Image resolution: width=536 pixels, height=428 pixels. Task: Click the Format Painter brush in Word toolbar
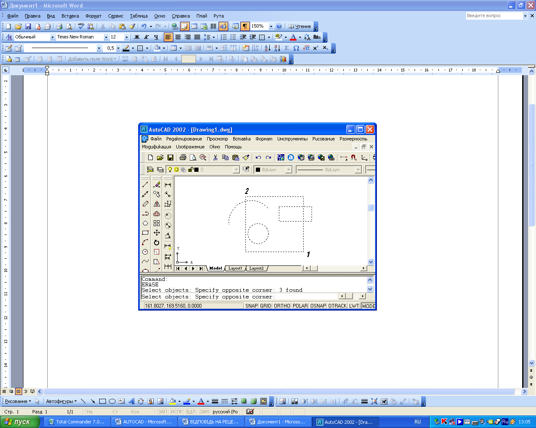[x=132, y=26]
